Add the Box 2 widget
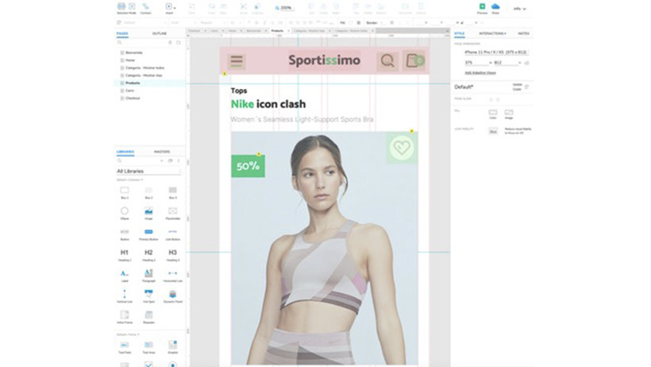The image size is (651, 367). 148,193
